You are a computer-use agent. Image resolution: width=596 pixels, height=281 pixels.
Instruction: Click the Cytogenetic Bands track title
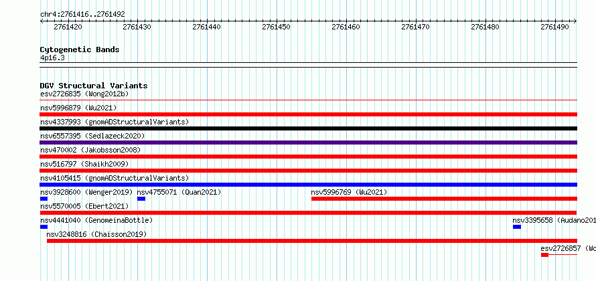[x=80, y=50]
